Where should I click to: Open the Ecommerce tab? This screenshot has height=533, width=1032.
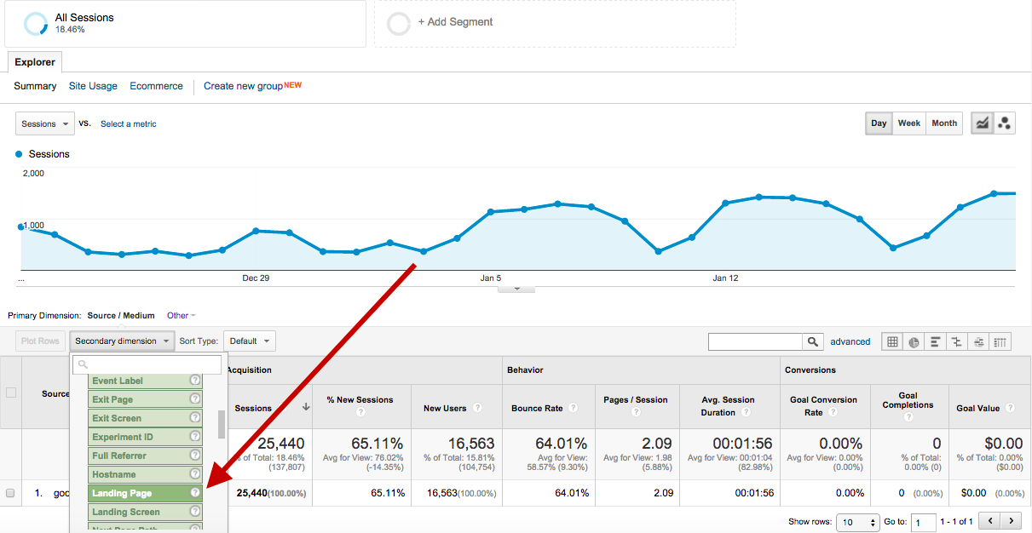click(156, 85)
